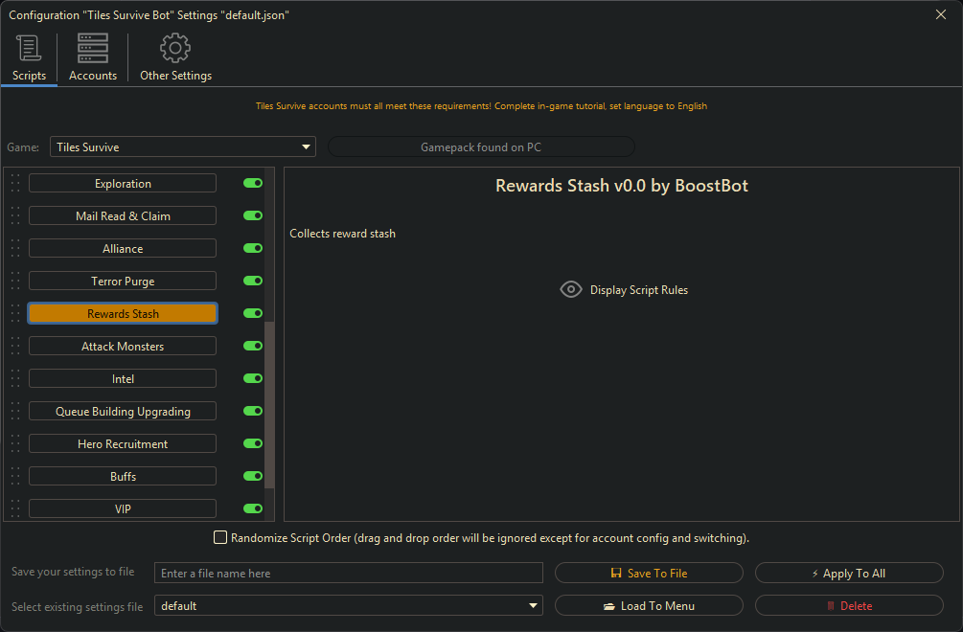Select the Queue Building Upgrading script
Screen dimensions: 963x632
[123, 412]
